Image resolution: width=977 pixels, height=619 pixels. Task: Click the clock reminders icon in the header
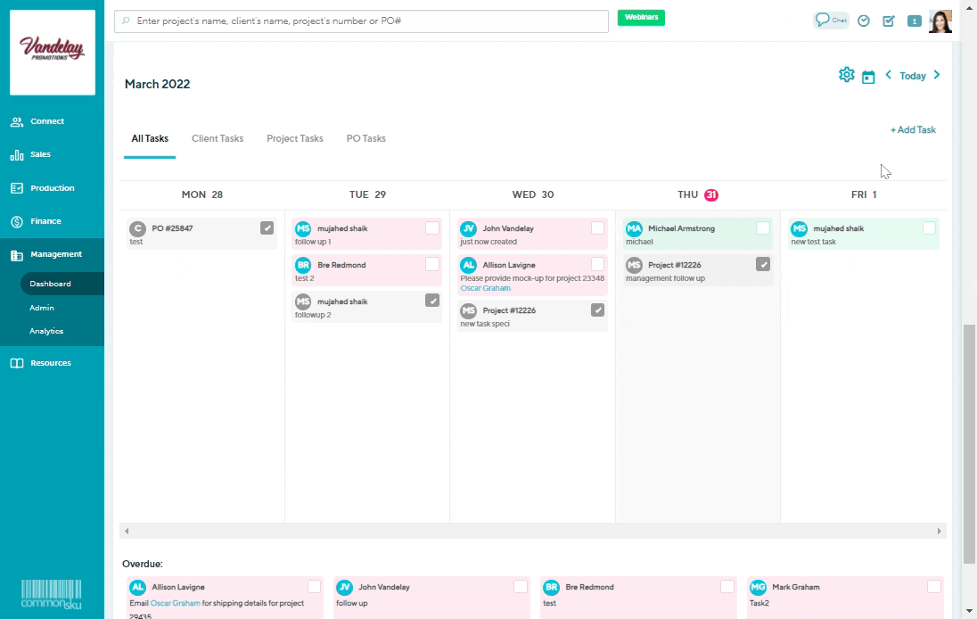click(x=863, y=20)
